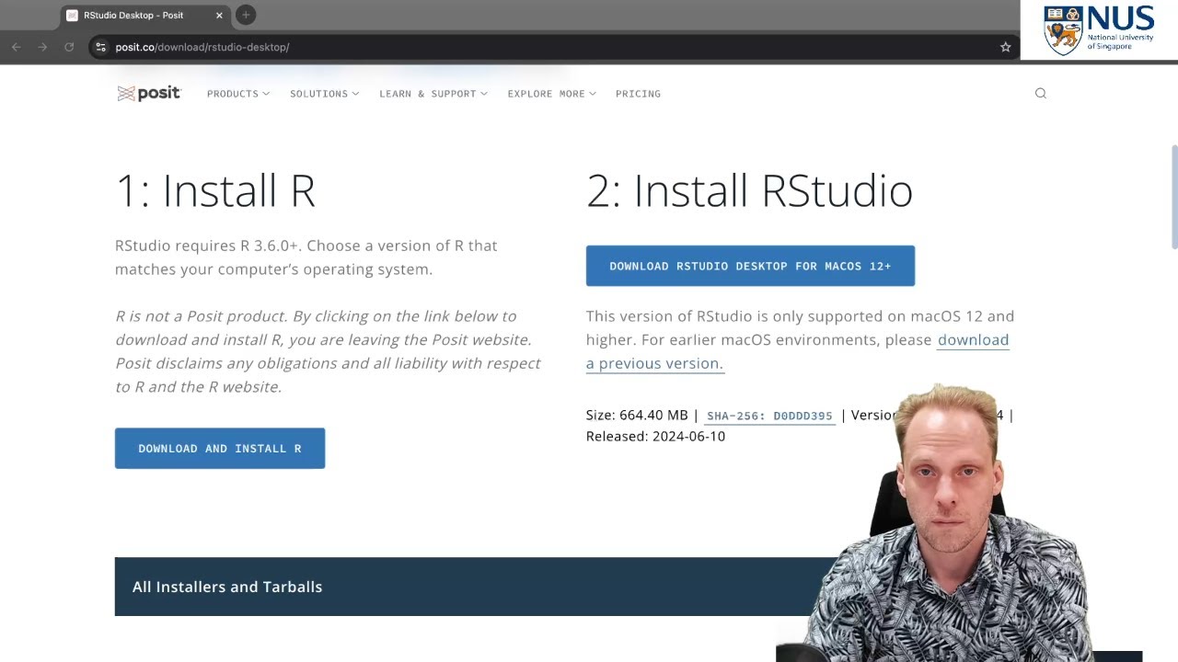Click the Posit logo
Screen dimensions: 1178x662
click(x=149, y=94)
